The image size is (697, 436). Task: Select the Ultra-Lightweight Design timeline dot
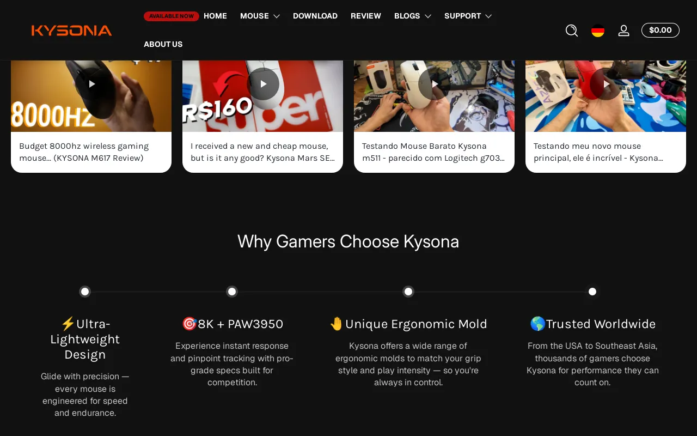85,292
